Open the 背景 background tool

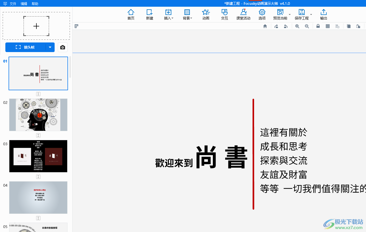(187, 14)
